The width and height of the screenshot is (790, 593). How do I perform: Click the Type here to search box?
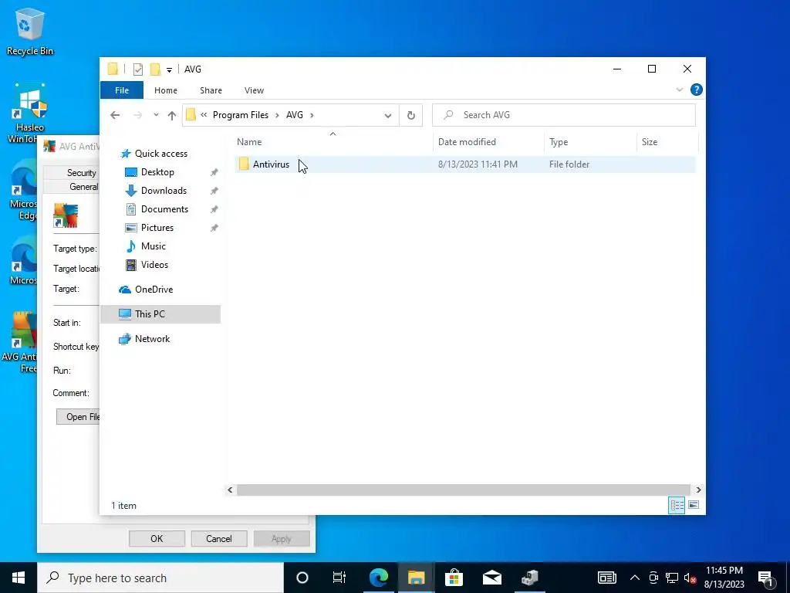160,578
